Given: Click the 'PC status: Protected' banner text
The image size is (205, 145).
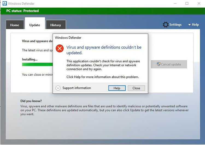Looking at the screenshot, I should pyautogui.click(x=22, y=11).
